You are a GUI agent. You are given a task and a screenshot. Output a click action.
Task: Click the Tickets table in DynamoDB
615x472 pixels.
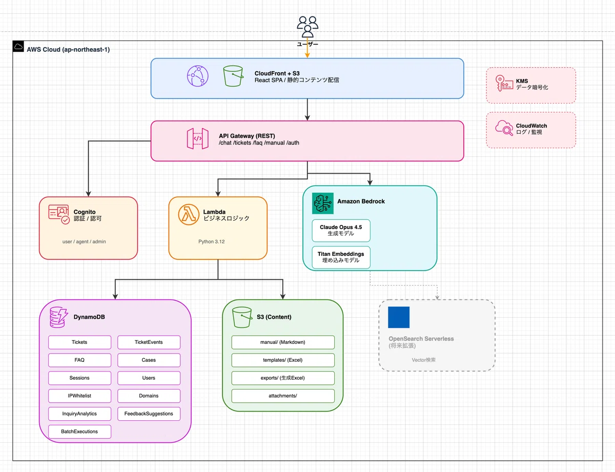click(79, 342)
